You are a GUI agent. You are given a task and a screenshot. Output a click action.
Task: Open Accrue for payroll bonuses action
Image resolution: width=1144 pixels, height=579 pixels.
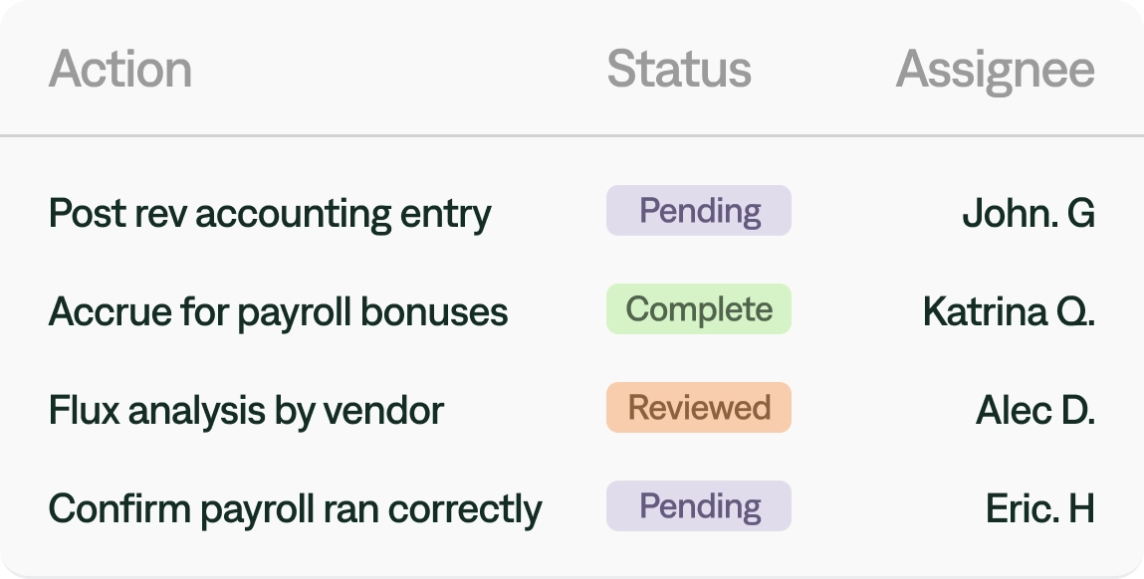coord(278,312)
